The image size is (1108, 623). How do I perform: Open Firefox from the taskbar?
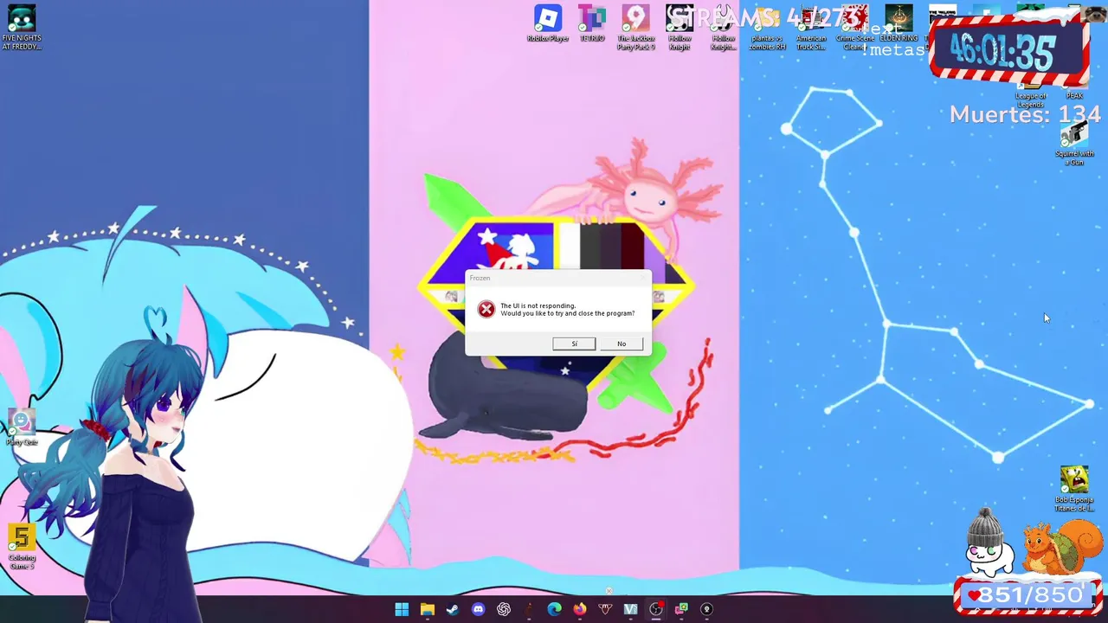tap(580, 609)
